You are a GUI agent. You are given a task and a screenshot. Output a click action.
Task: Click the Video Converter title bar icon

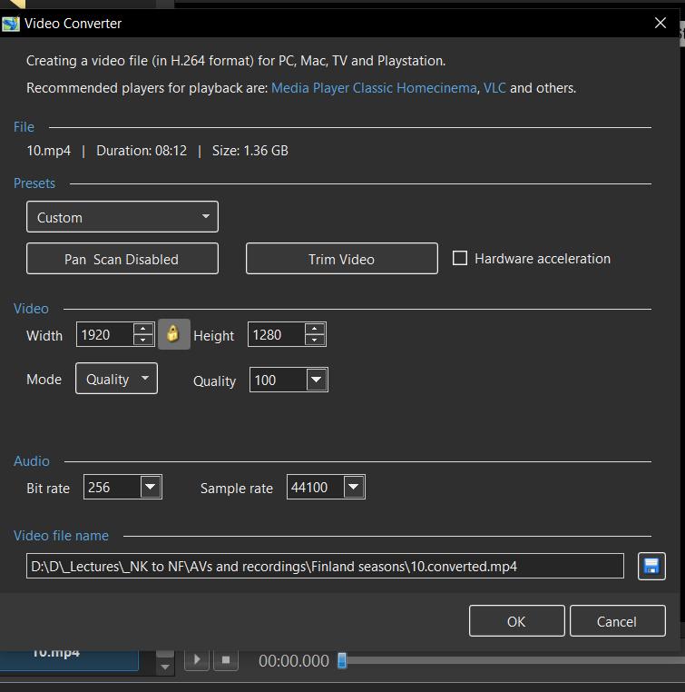click(11, 24)
